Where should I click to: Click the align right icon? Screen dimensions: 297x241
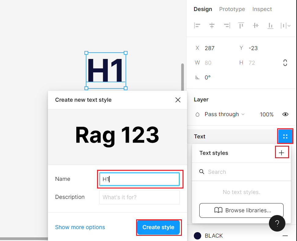[226, 26]
